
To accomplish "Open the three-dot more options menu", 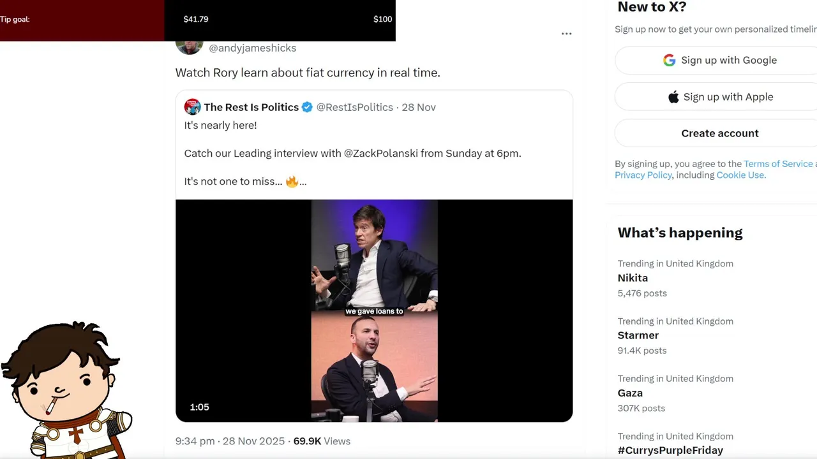I will pyautogui.click(x=566, y=34).
